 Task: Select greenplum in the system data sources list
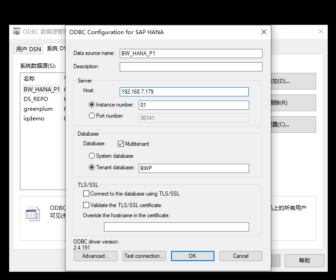click(38, 109)
